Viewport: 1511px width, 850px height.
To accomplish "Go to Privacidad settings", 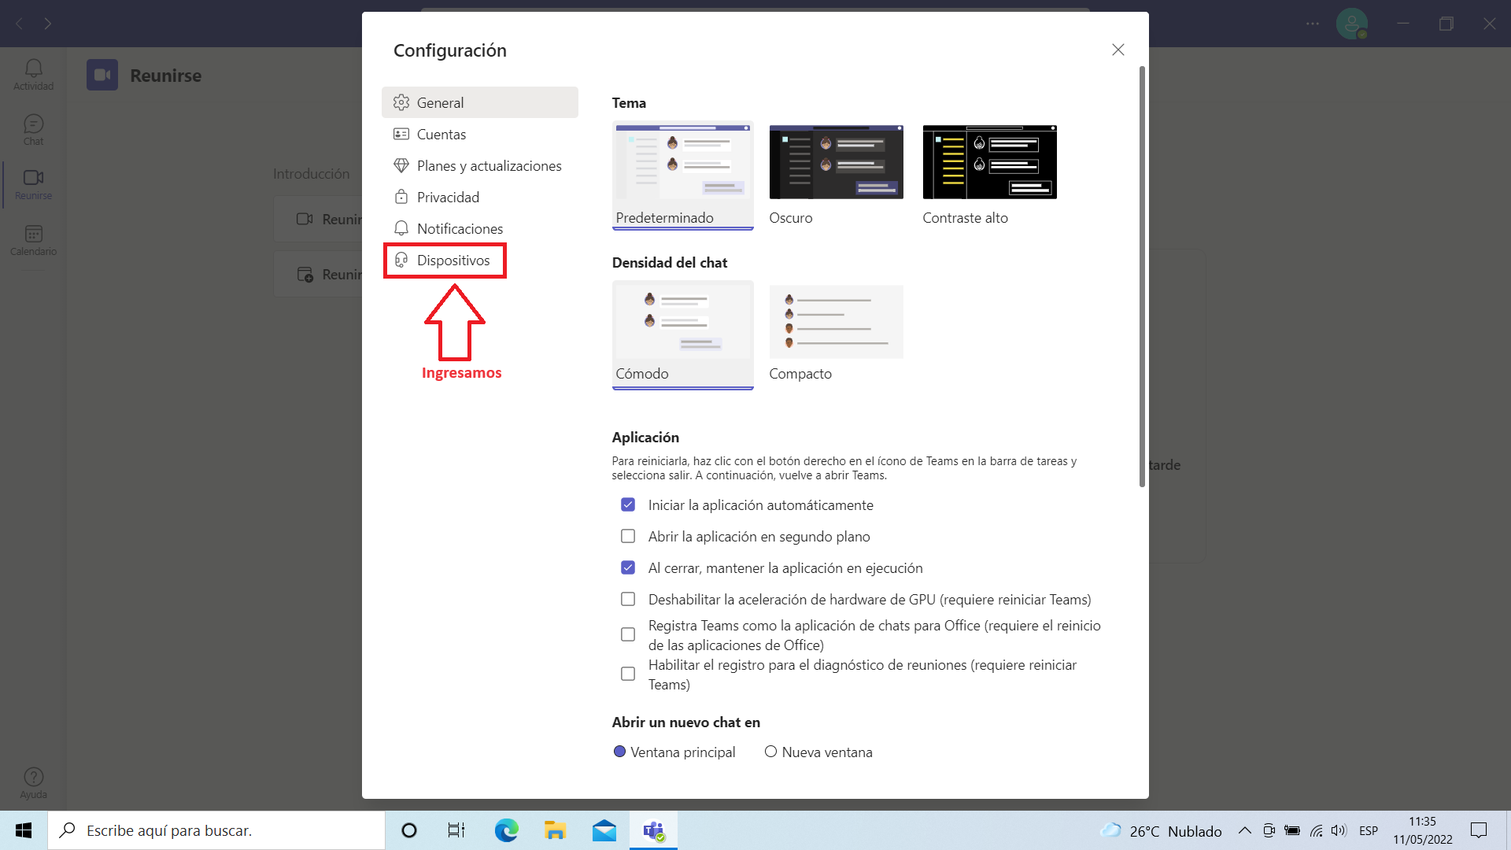I will [x=447, y=198].
